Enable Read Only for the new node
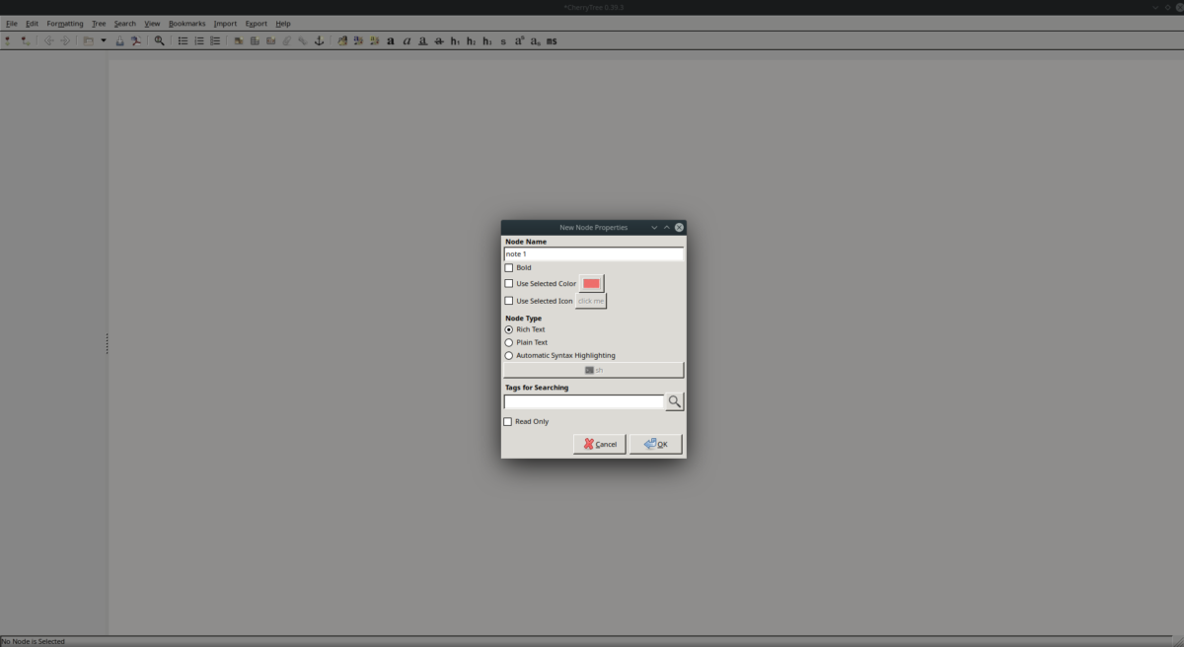The width and height of the screenshot is (1184, 647). 509,421
